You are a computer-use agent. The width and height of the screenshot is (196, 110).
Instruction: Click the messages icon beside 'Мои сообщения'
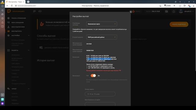pyautogui.click(x=8, y=22)
